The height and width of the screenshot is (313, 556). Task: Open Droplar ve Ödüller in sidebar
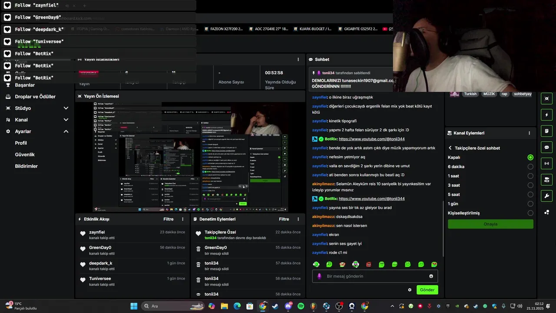tap(35, 97)
